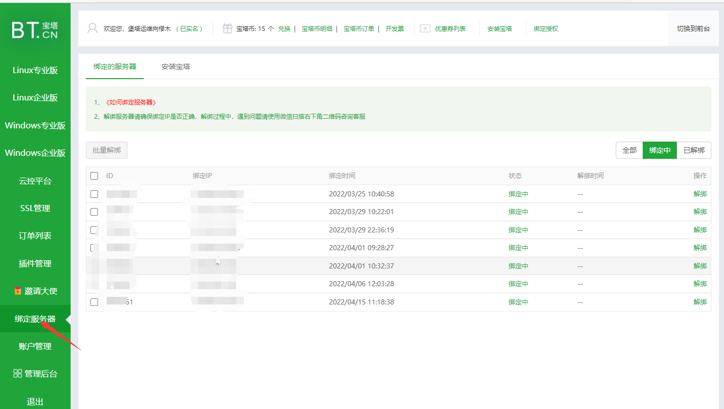Image resolution: width=724 pixels, height=409 pixels.
Task: Open 插件管理 in the sidebar
Action: point(35,263)
